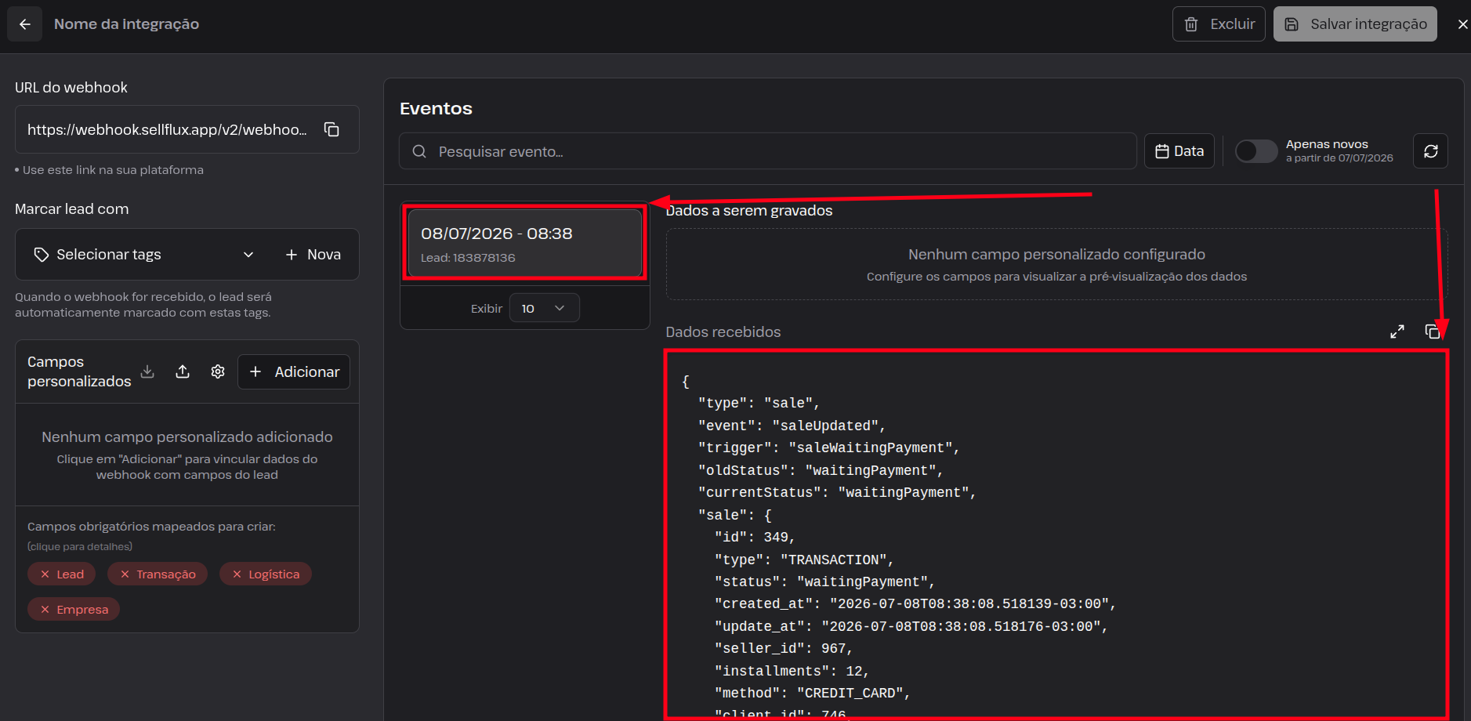Toggle the Apenas novos switch

[1256, 151]
